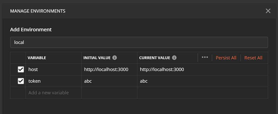Click the CURRENT VALUE column header
278x114 pixels.
tap(154, 58)
